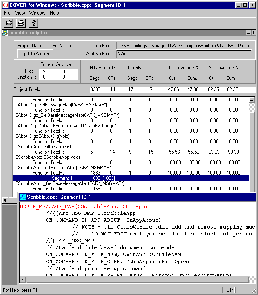Viewport: 258px width, 295px height.
Task: Click the Help question mark toolbar icon
Action: click(x=34, y=23)
